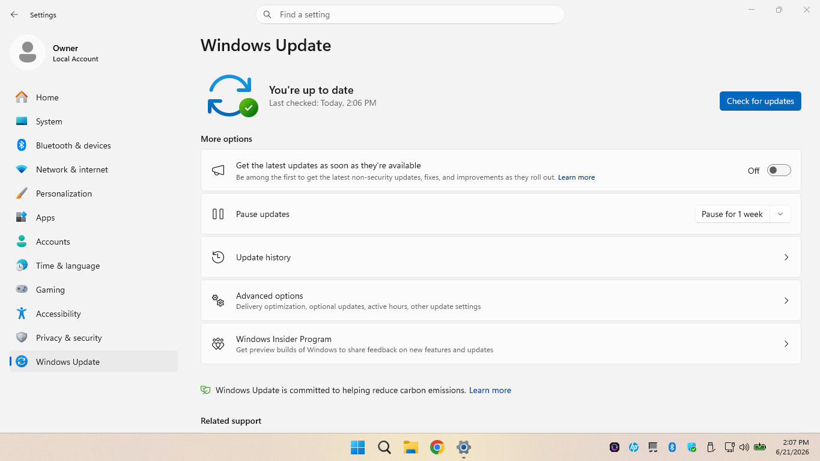Viewport: 820px width, 461px height.
Task: Open the Windows Start menu
Action: coord(358,447)
